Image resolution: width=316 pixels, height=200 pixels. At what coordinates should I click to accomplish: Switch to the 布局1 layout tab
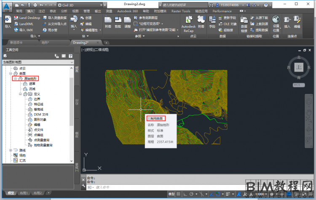[24, 193]
